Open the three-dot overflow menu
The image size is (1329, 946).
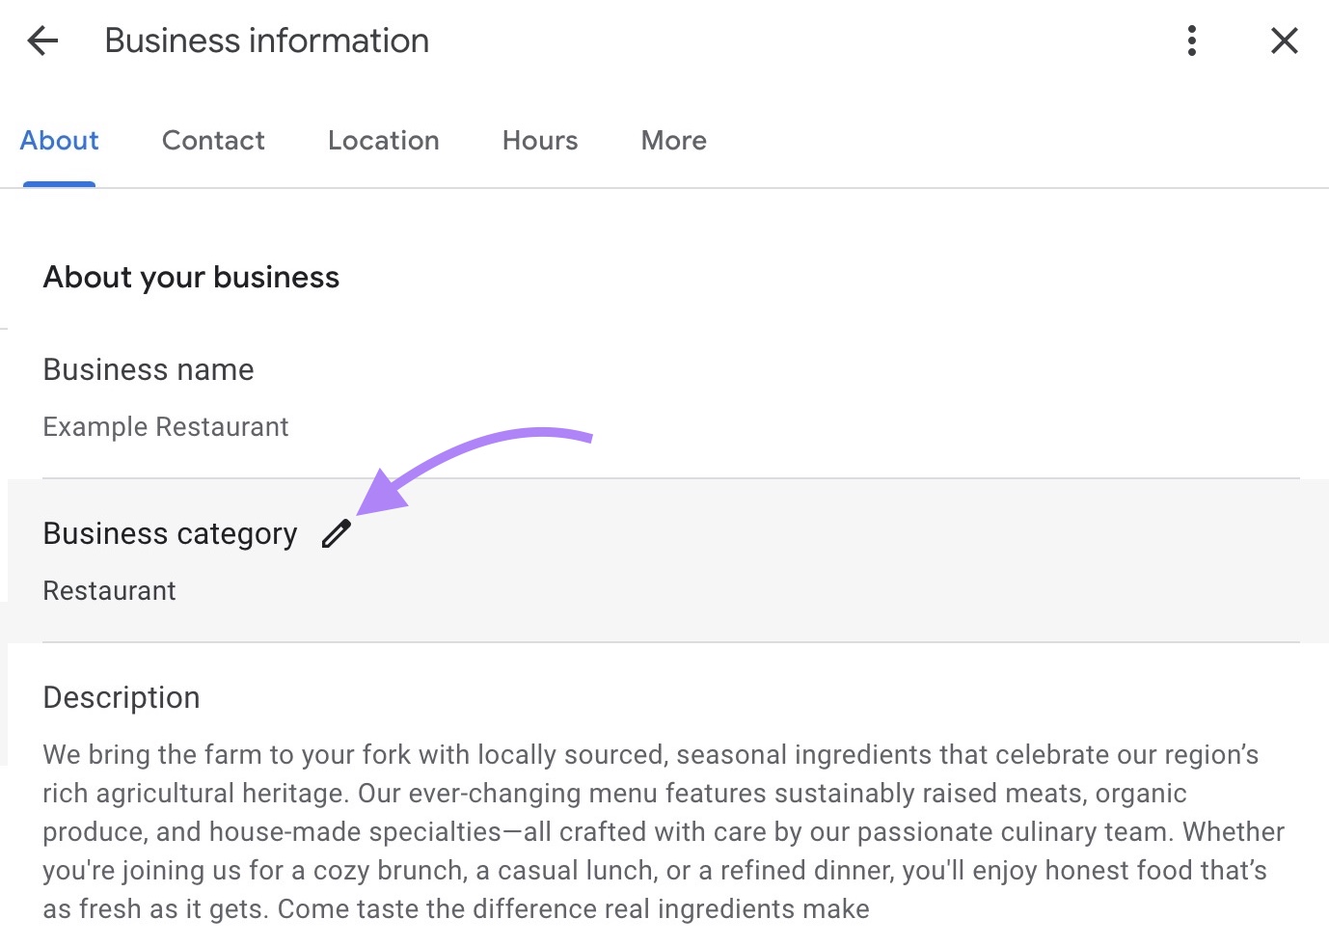click(x=1192, y=41)
